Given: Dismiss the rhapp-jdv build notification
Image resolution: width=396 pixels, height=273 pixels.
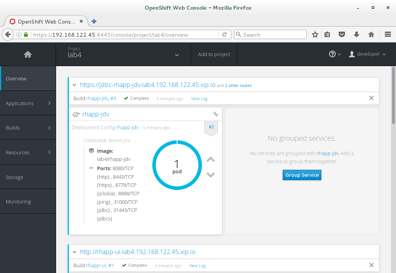Looking at the screenshot, I should click(x=371, y=98).
